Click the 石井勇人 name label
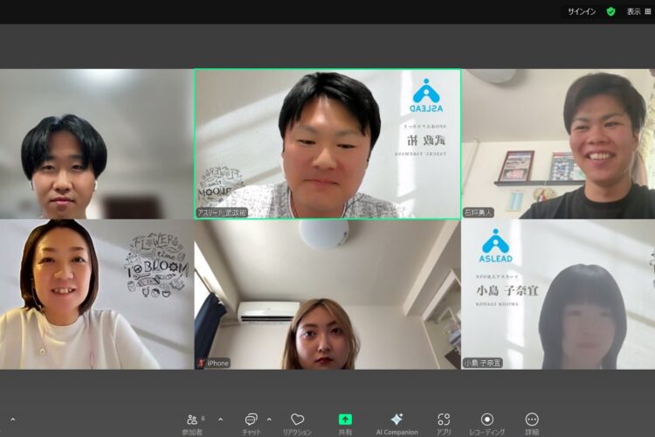The image size is (655, 437). [479, 212]
